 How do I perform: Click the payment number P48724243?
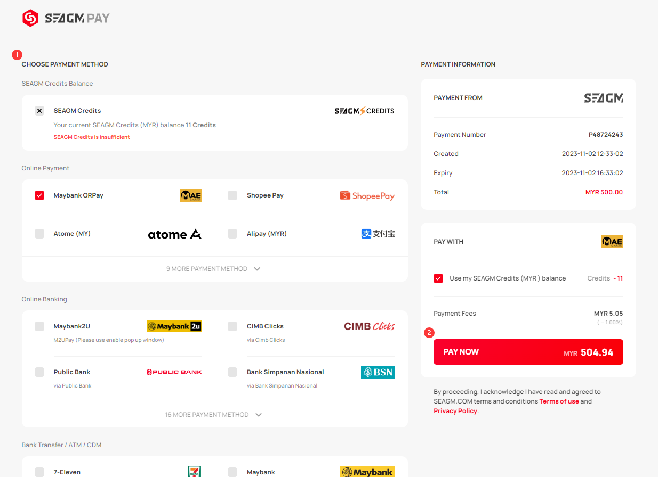606,135
